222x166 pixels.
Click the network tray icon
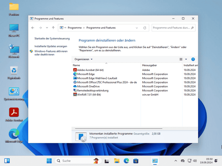tap(189, 161)
